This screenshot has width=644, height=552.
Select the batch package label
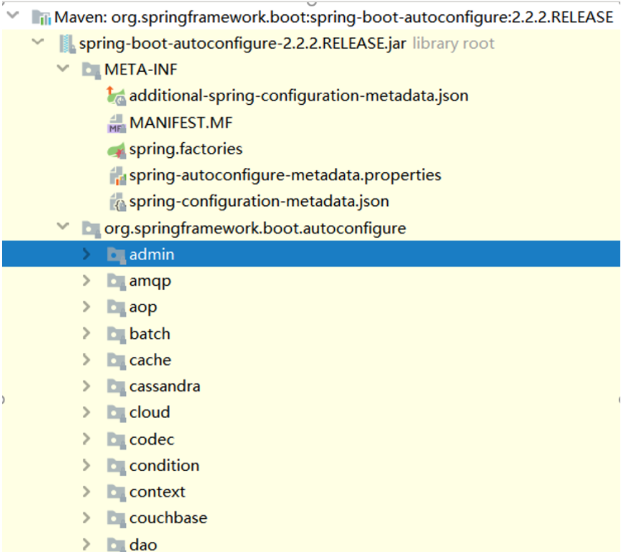150,334
